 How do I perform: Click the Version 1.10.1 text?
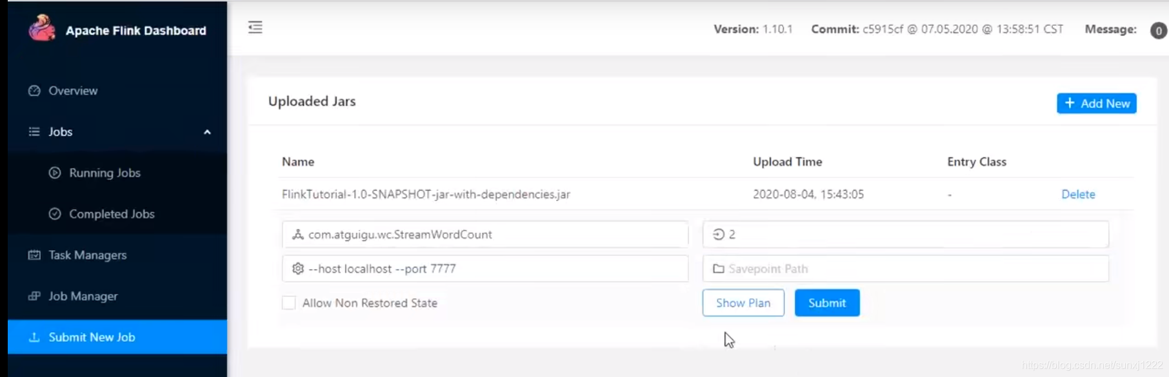click(x=753, y=29)
